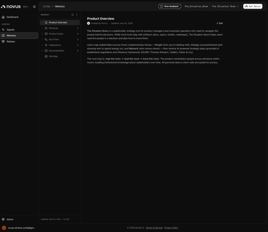Click the Cortex breadcrumb

[47, 6]
